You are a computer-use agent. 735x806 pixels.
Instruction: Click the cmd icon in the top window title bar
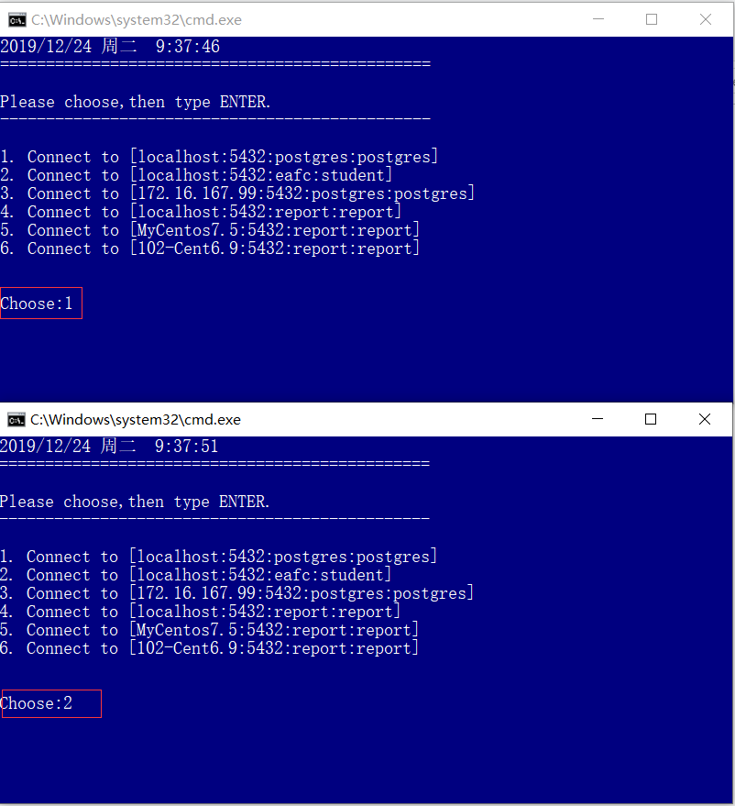[x=16, y=19]
